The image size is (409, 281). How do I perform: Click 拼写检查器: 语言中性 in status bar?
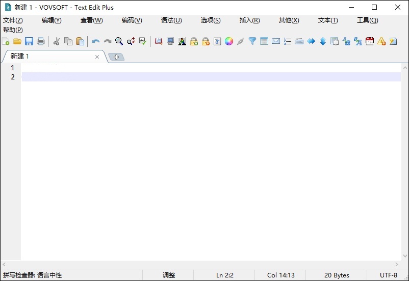click(32, 275)
